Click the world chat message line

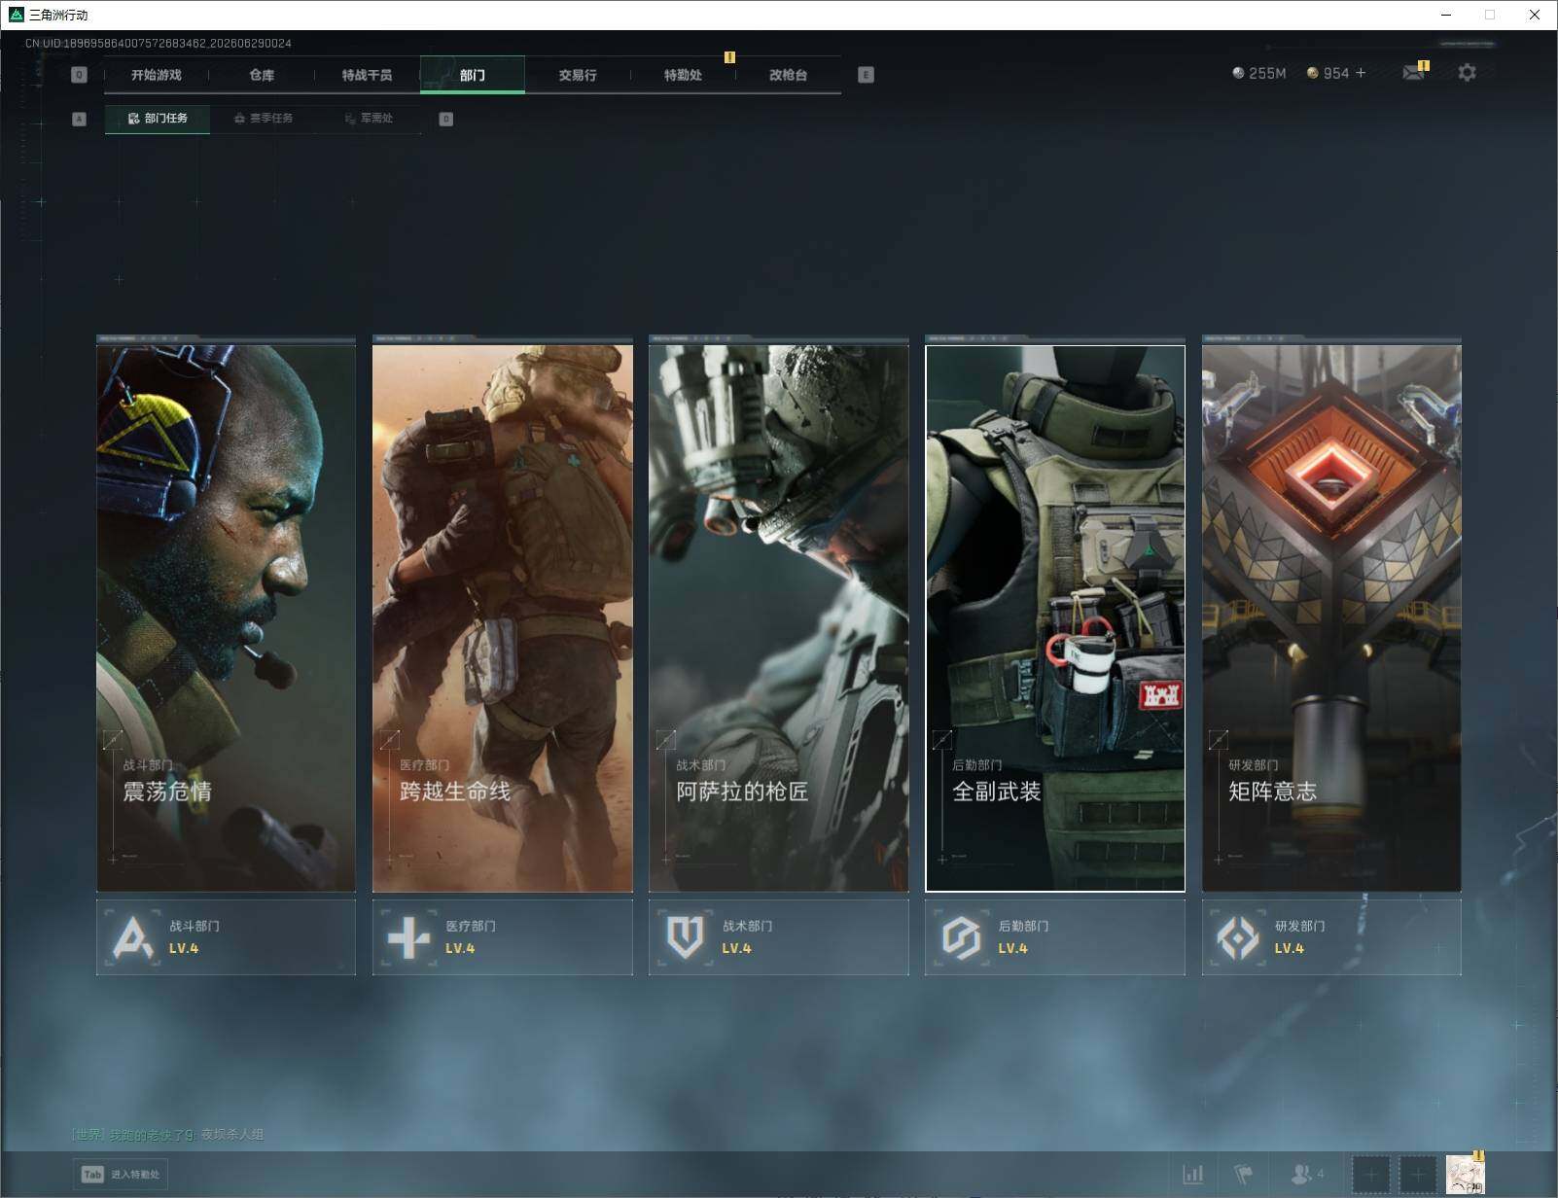coord(167,1135)
